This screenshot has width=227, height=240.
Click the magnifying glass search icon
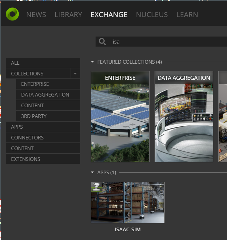[102, 42]
